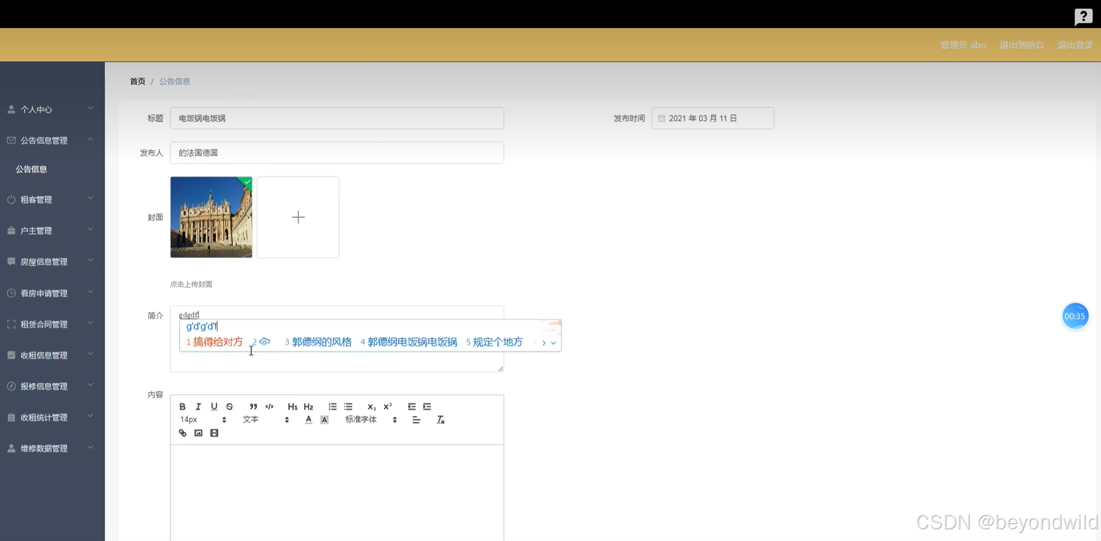The height and width of the screenshot is (541, 1101).
Task: Click 管理员 abo in the top bar
Action: [x=963, y=45]
